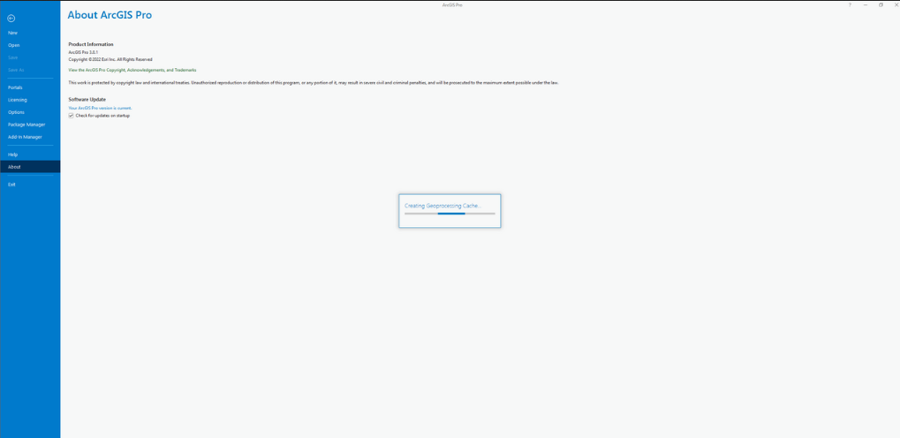Image resolution: width=900 pixels, height=438 pixels.
Task: Select Open in the sidebar
Action: [13, 45]
